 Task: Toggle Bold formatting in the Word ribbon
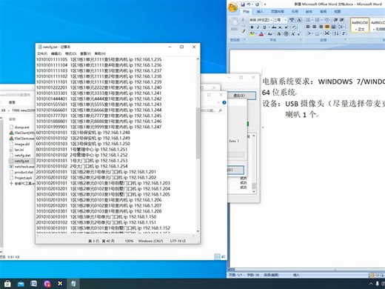252,27
